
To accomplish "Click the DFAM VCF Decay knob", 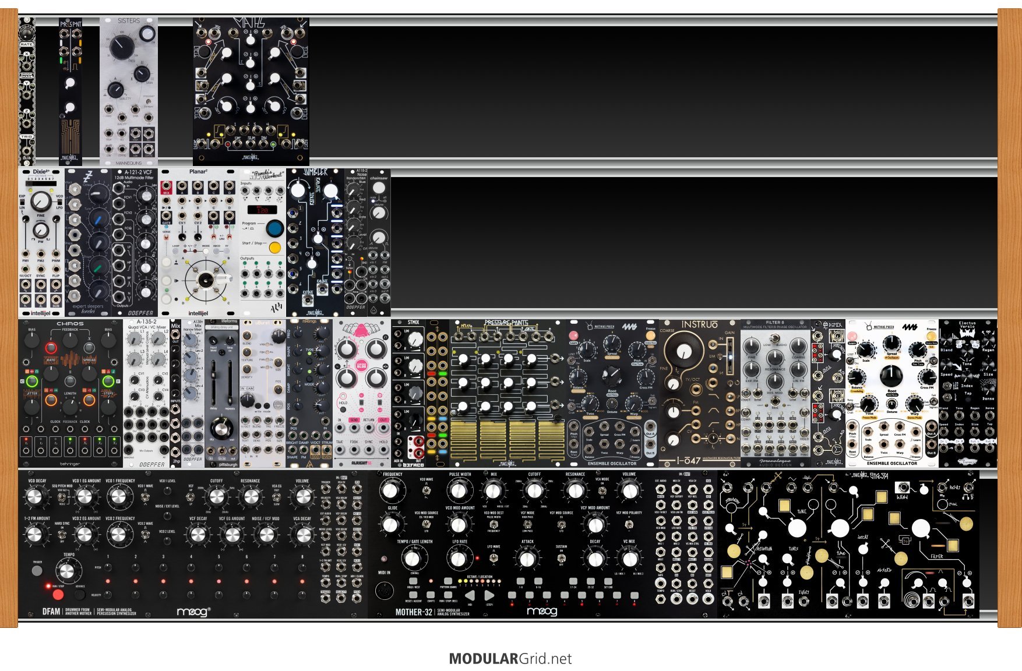I will (x=198, y=534).
